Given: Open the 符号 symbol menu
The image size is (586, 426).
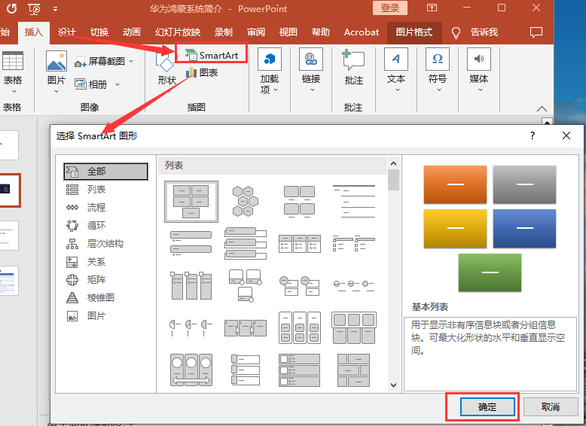Looking at the screenshot, I should 438,70.
